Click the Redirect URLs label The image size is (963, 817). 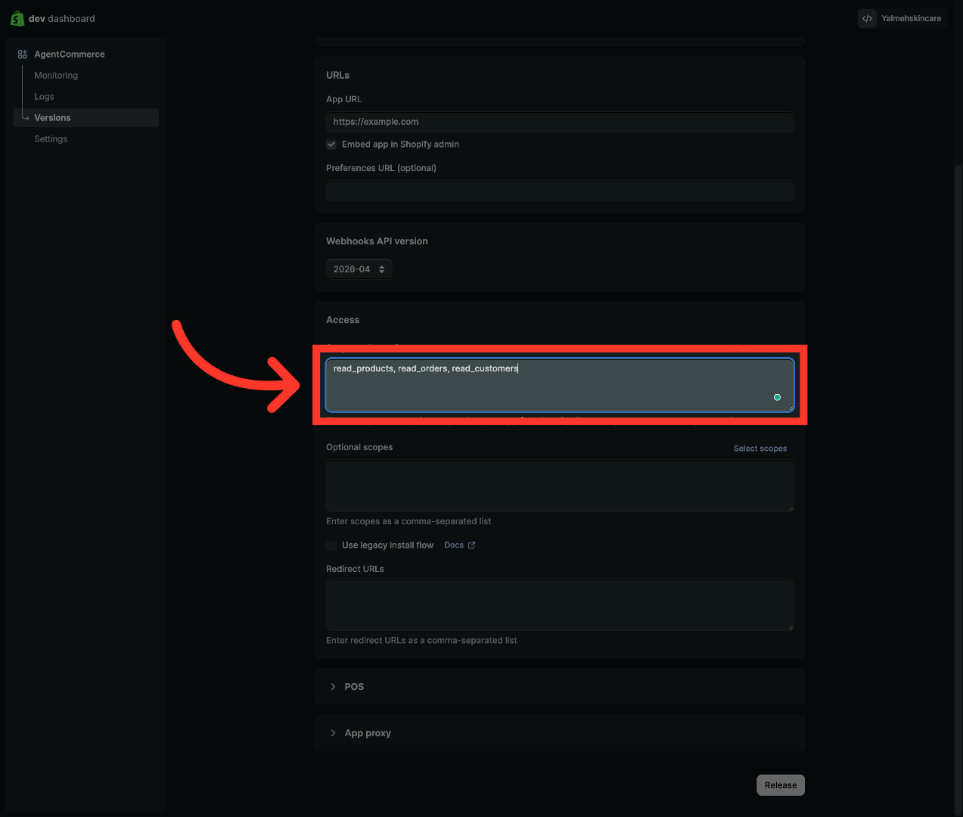[355, 569]
